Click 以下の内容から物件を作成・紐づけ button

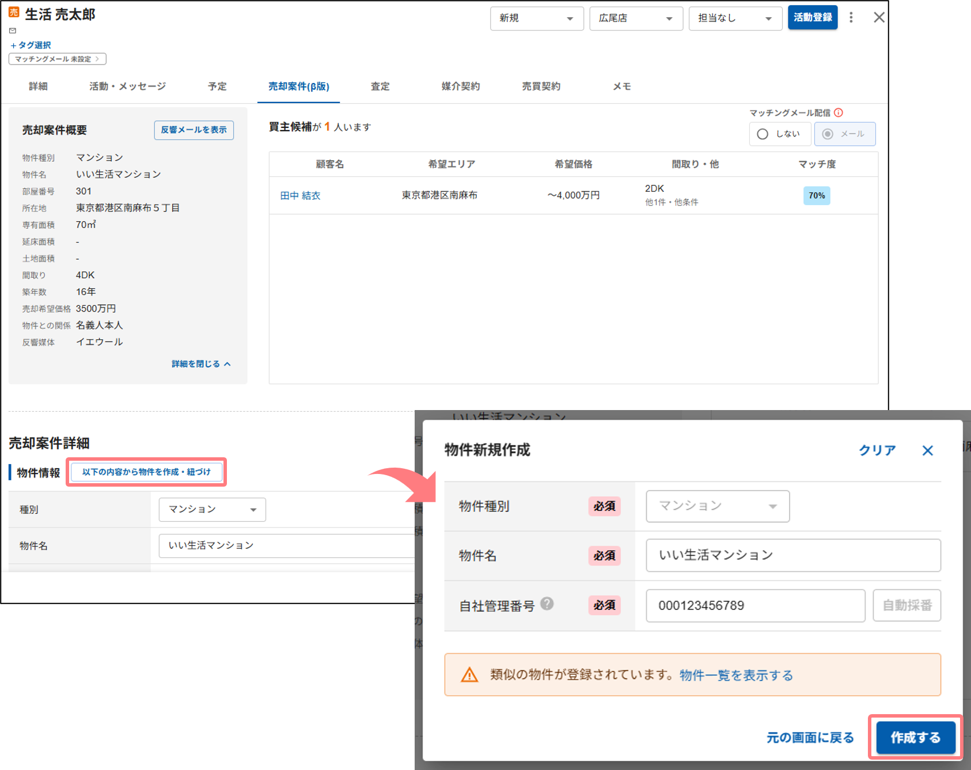tap(146, 472)
